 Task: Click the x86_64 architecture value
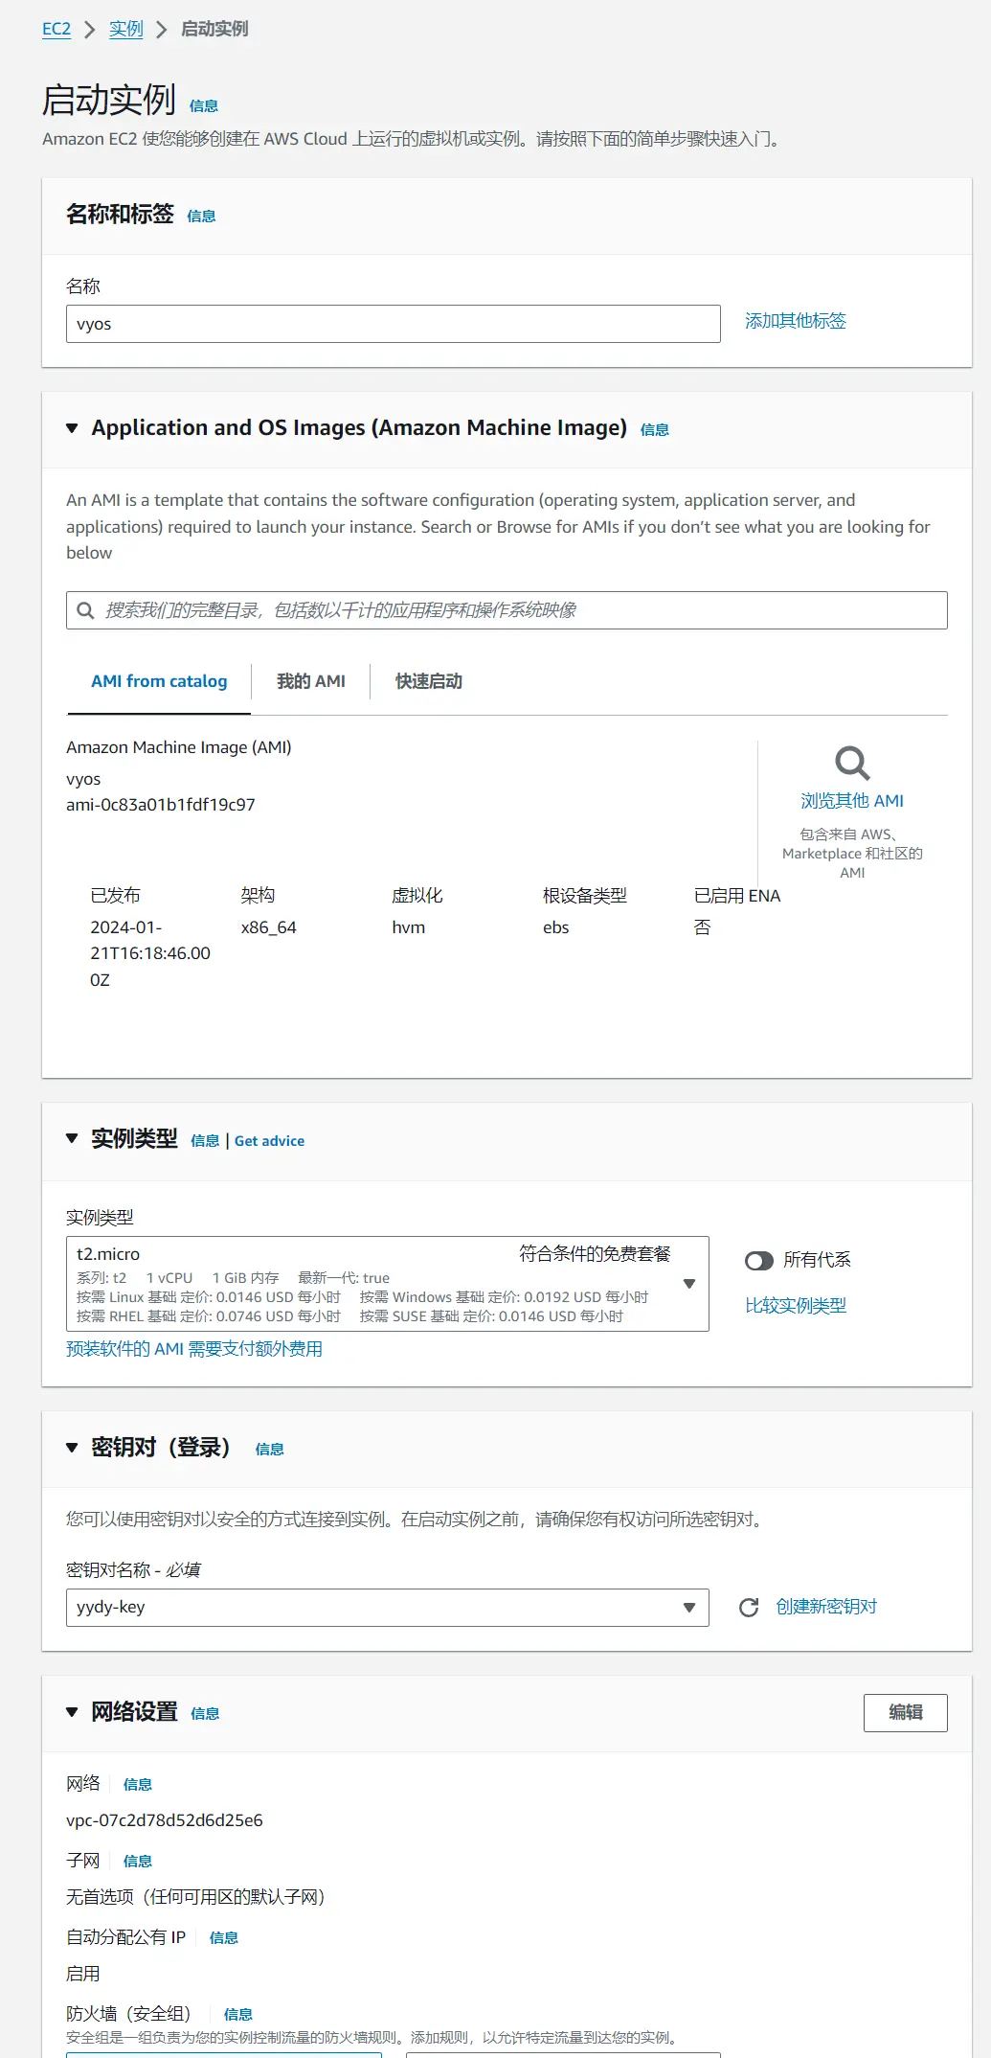269,927
